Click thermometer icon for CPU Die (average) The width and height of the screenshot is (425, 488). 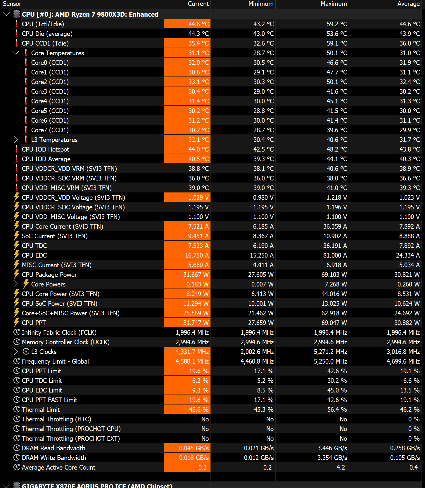pyautogui.click(x=17, y=34)
